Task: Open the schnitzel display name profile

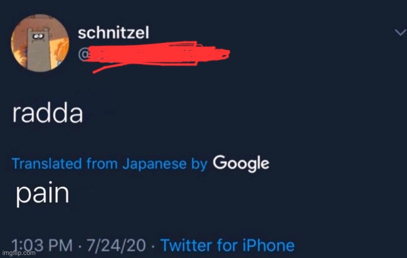Action: point(116,33)
